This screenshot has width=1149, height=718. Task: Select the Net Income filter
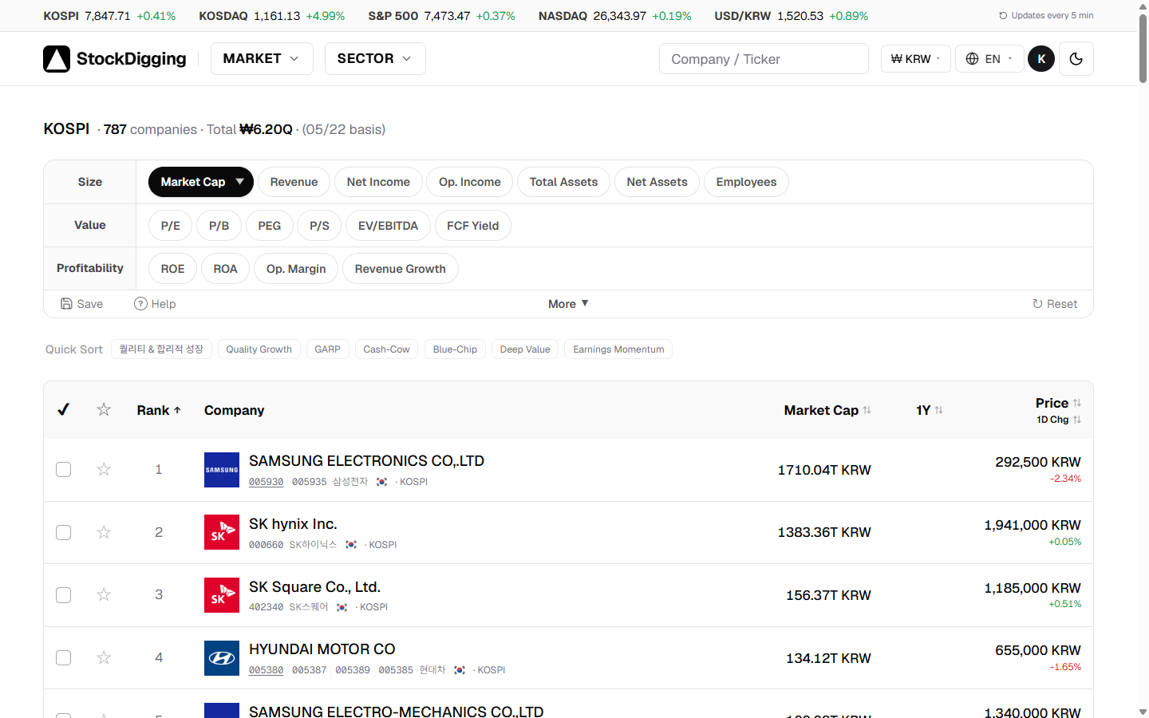(x=378, y=182)
